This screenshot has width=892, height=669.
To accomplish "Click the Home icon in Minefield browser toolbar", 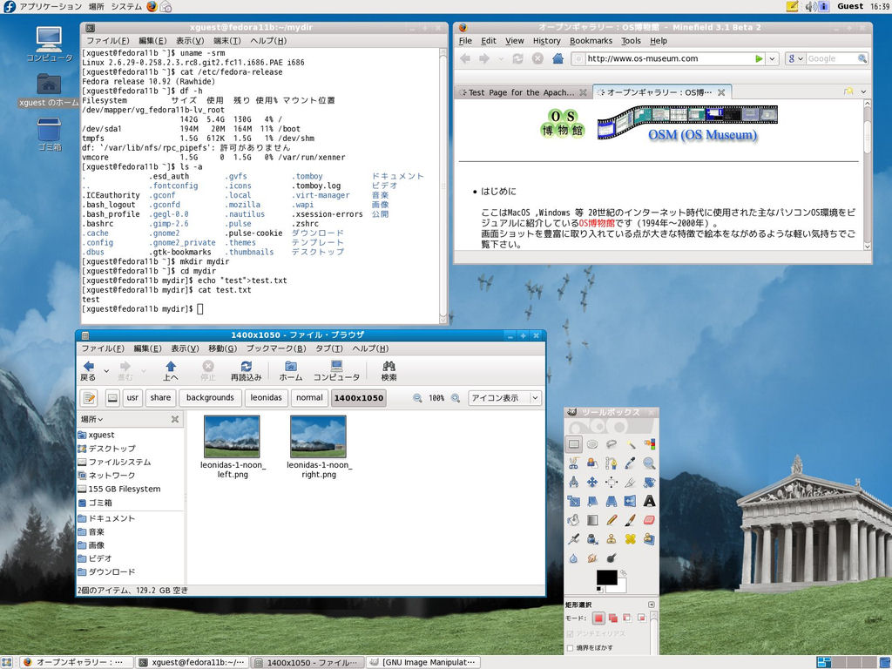I will [557, 58].
